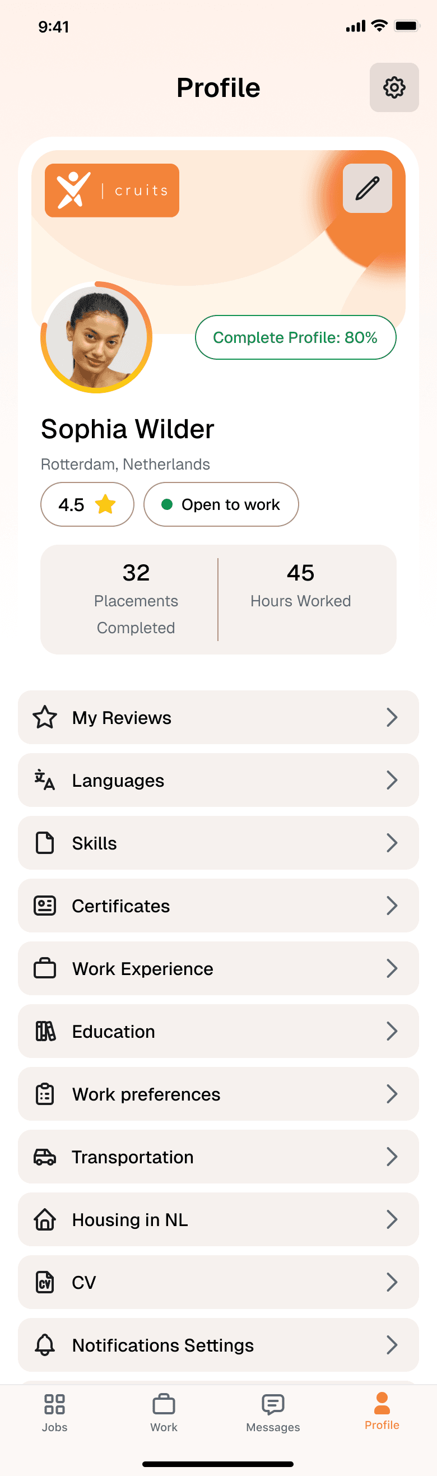Open the CV row chevron
Screen dimensions: 437x1476
(392, 1282)
